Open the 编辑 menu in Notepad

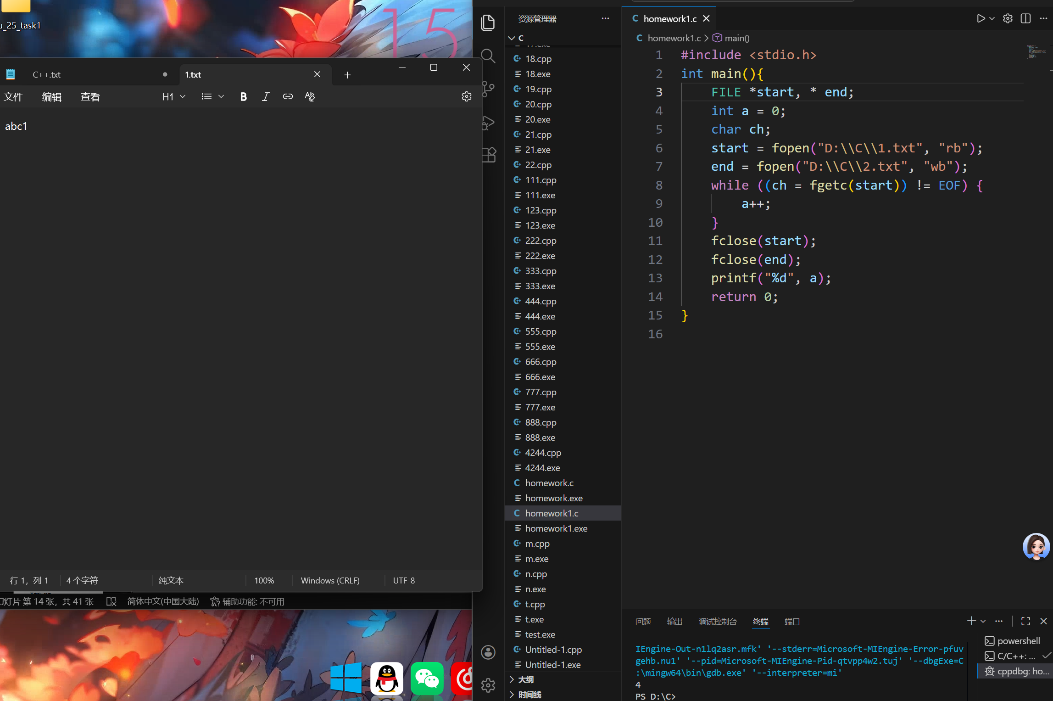(x=51, y=97)
